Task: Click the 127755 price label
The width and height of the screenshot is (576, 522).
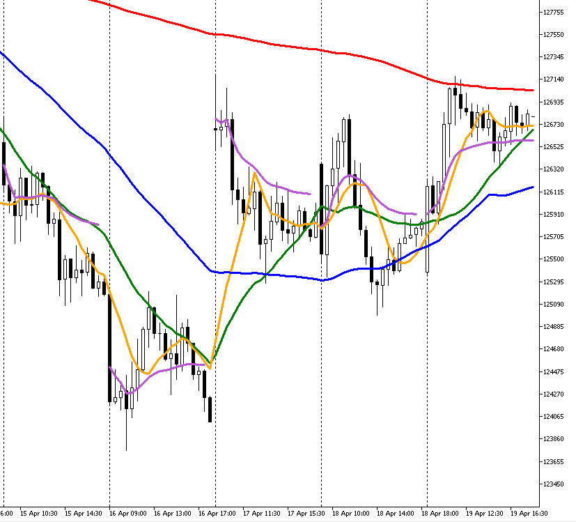Action: (x=553, y=13)
